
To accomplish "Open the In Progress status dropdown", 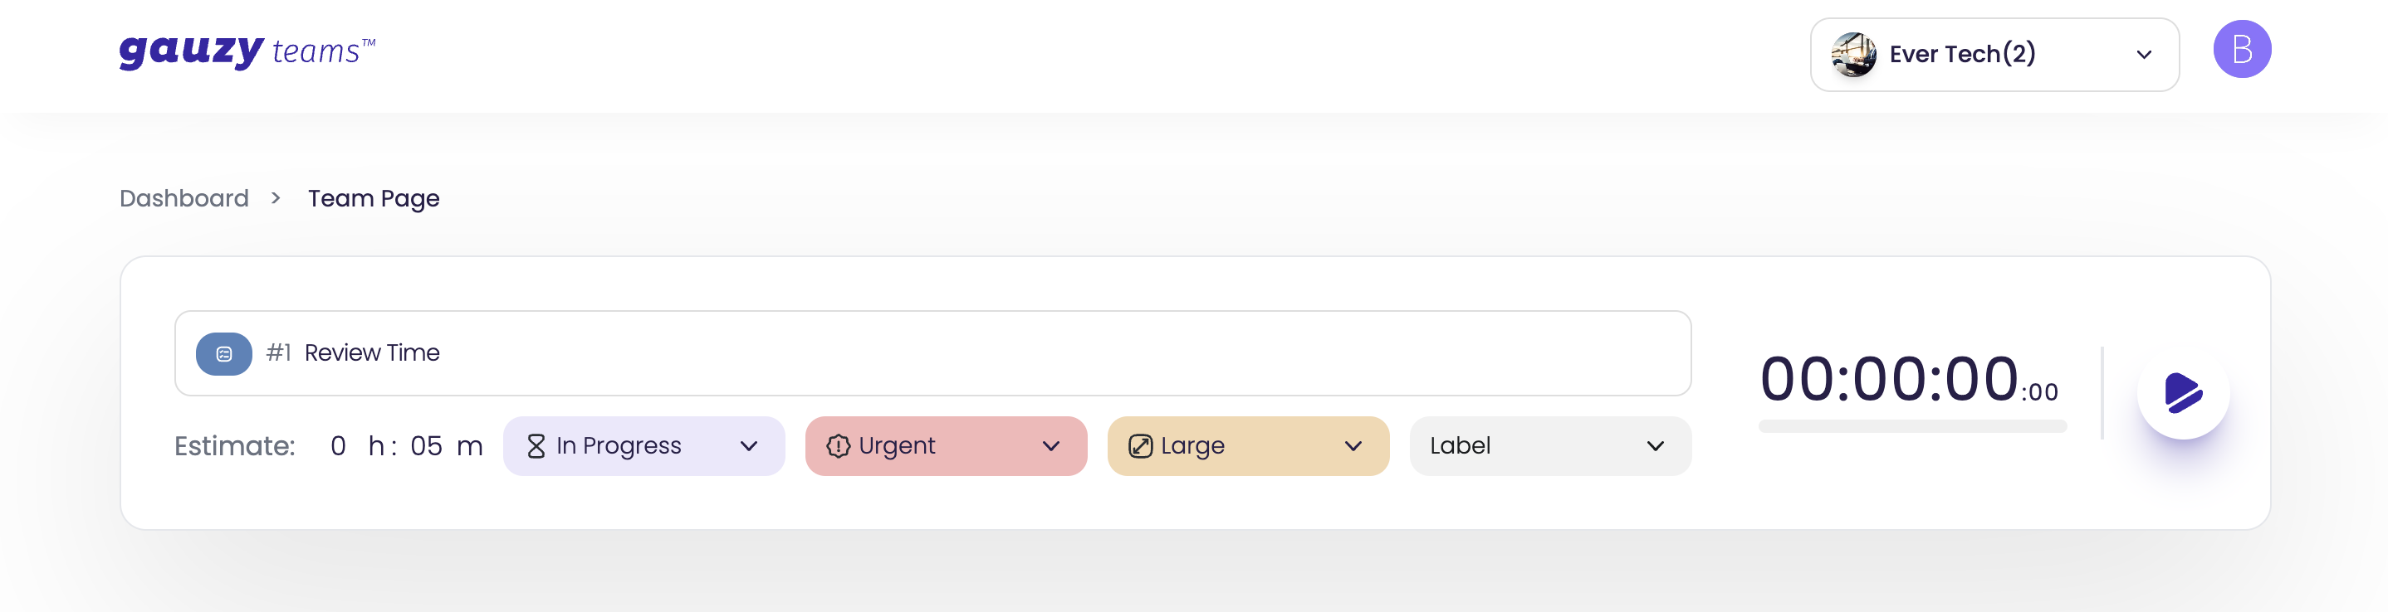I will click(x=749, y=445).
